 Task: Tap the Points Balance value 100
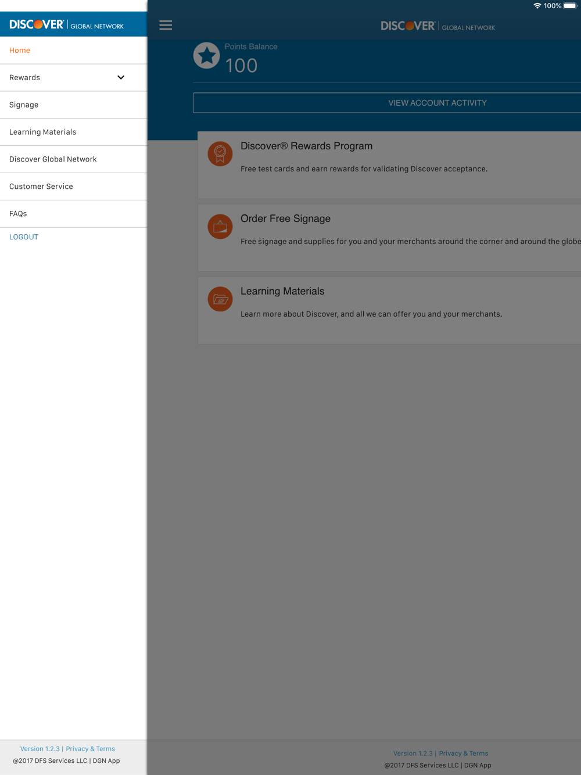(x=241, y=66)
